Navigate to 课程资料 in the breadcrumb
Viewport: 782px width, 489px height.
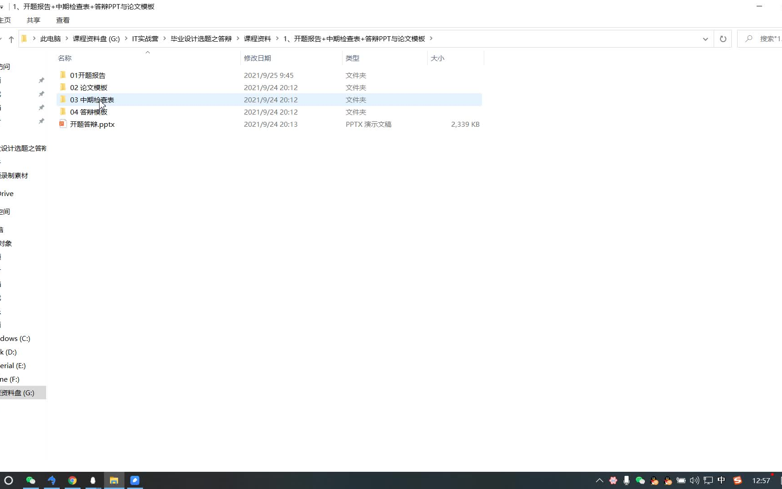pyautogui.click(x=257, y=39)
